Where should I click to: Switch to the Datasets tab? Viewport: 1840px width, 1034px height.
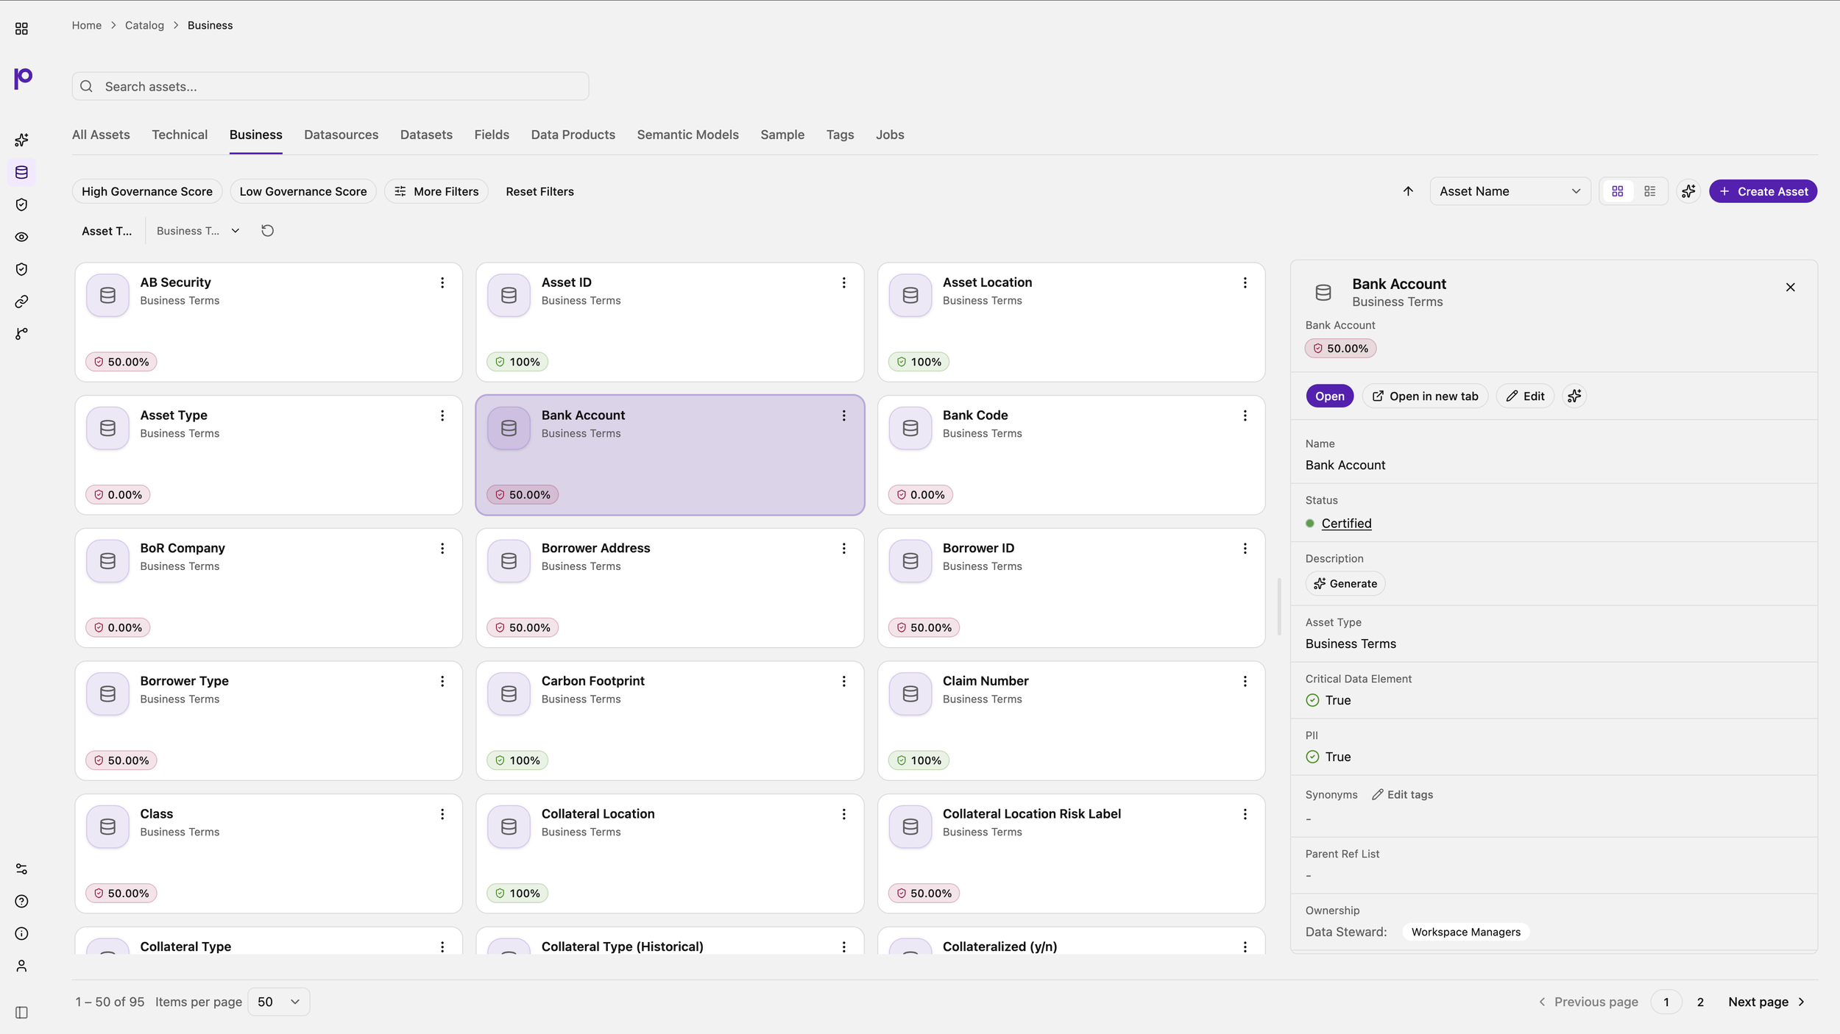pos(426,135)
